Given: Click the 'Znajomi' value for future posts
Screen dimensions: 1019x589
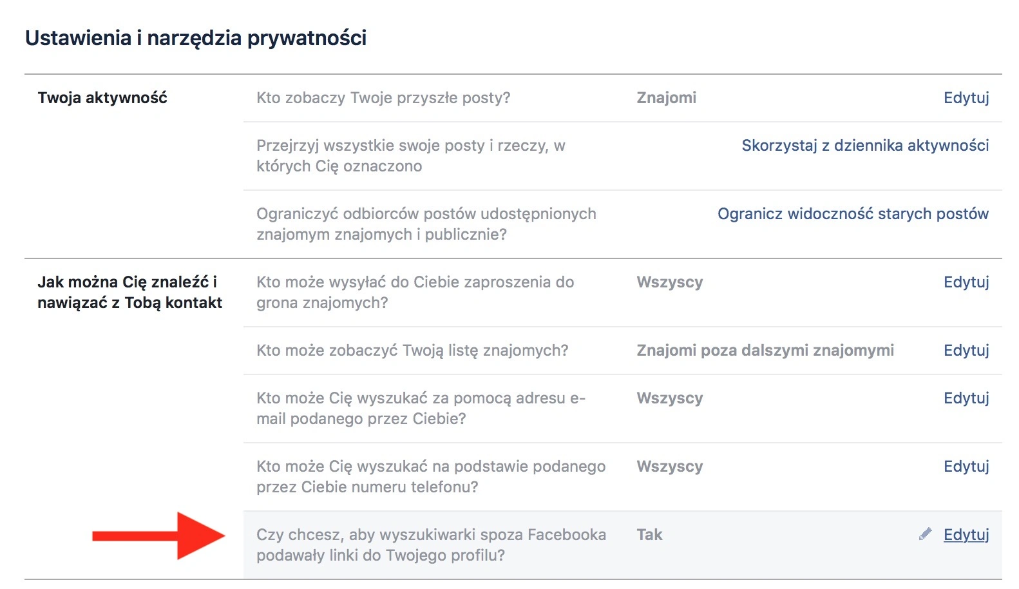Looking at the screenshot, I should 666,98.
